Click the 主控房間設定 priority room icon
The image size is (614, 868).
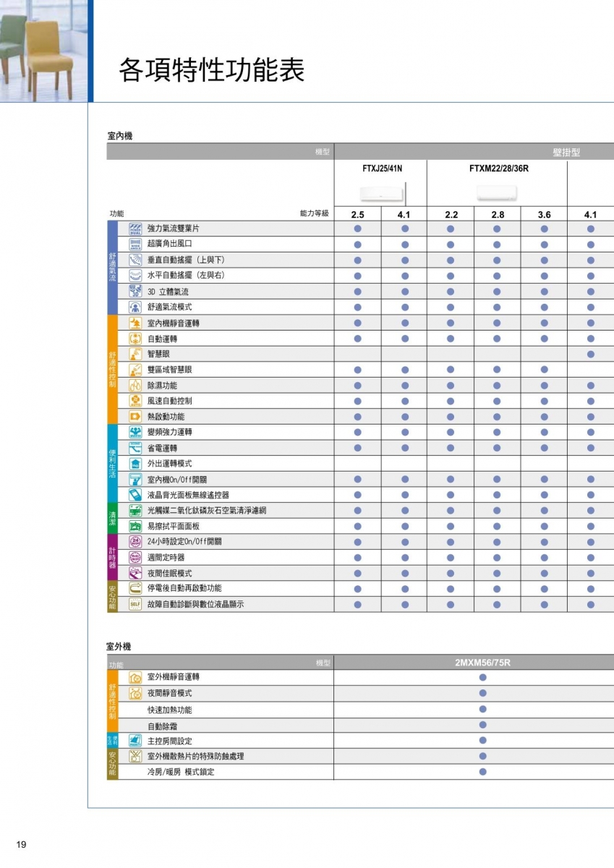(x=135, y=740)
